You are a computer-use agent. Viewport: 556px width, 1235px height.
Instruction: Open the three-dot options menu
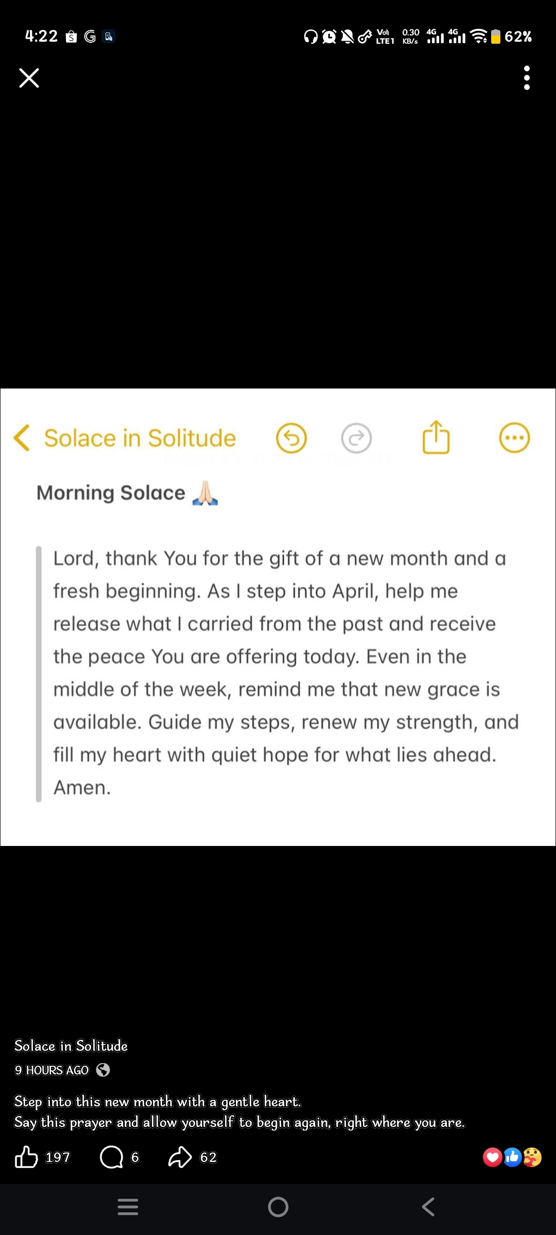tap(526, 78)
